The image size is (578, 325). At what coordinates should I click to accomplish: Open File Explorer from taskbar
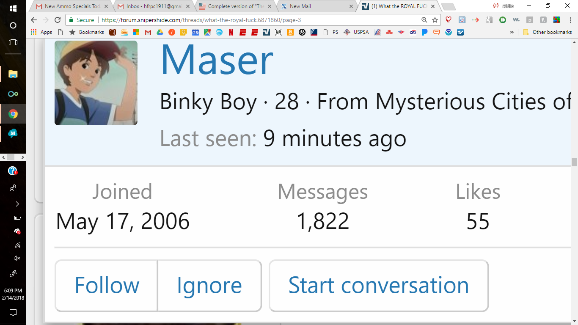(13, 74)
